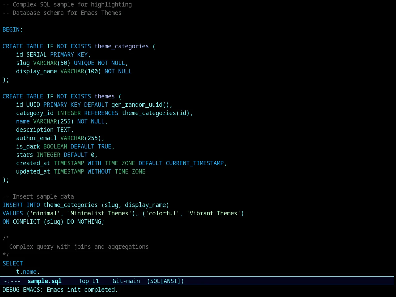Click the -:--- buffer status indicator
Viewport: 396px width, 297px height.
12,281
